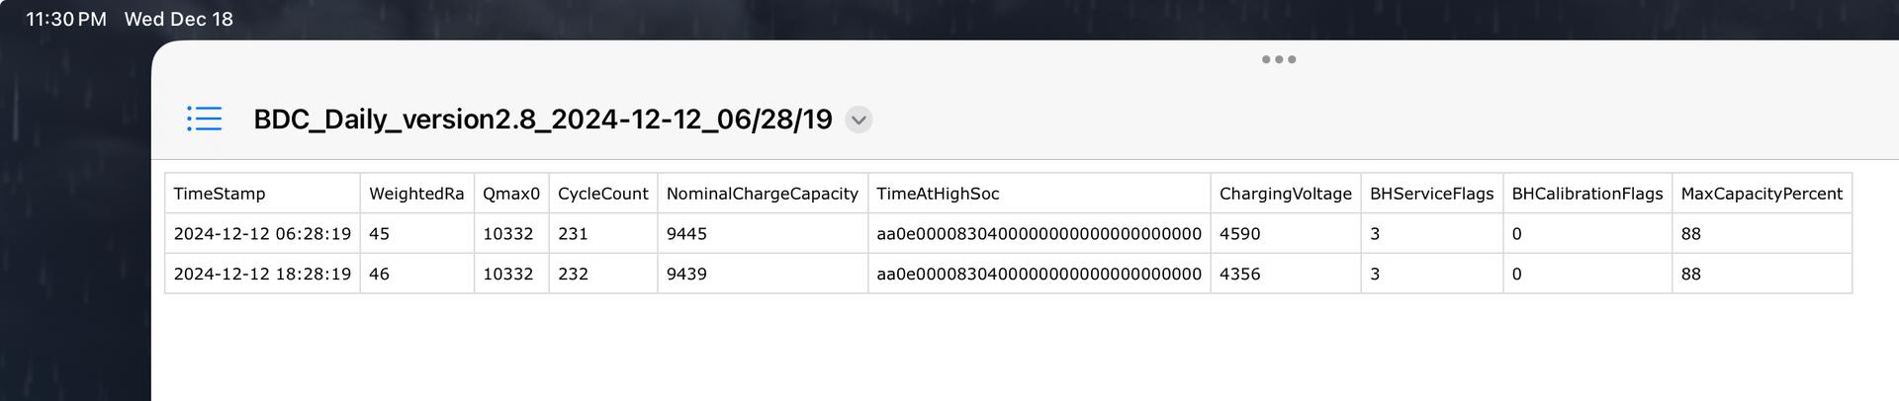The width and height of the screenshot is (1899, 401).
Task: Tap the three-dot multitasking control
Action: tap(1278, 59)
